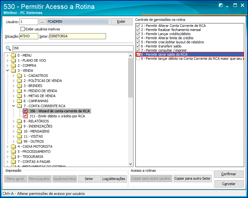Open user lookup with the ... button
The image size is (248, 198).
click(x=42, y=22)
